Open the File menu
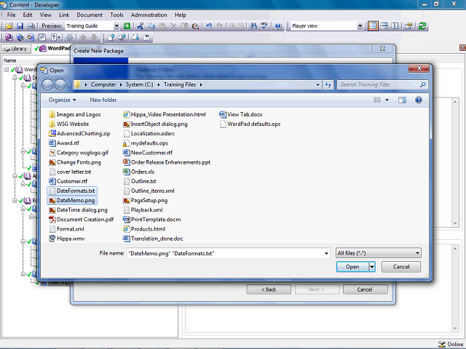This screenshot has width=466, height=349. coord(12,15)
